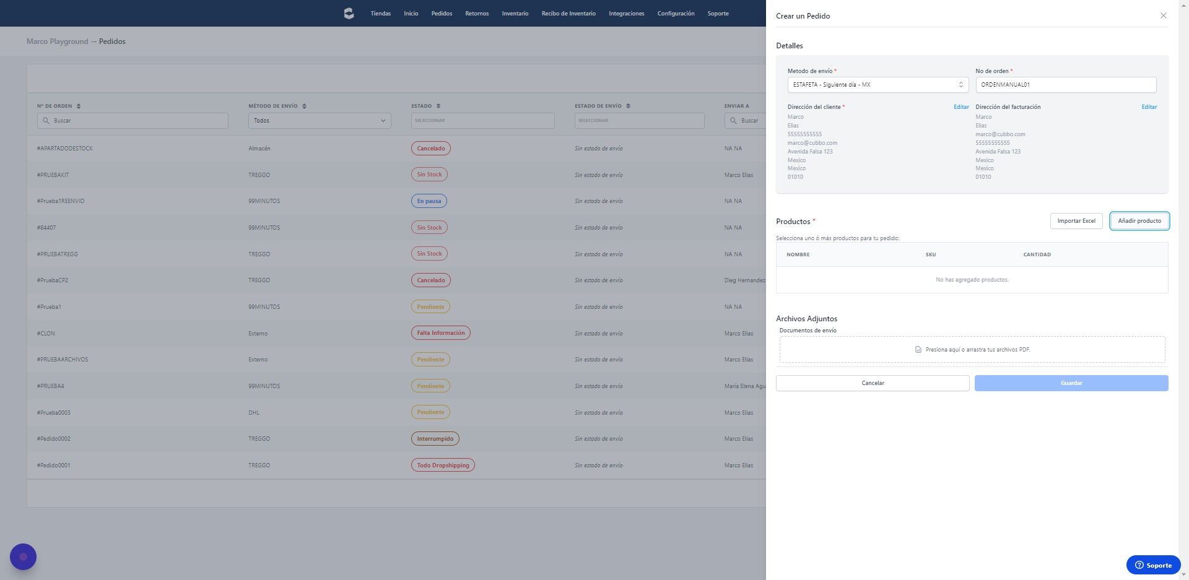Image resolution: width=1189 pixels, height=580 pixels.
Task: Open Retornos section
Action: (x=477, y=13)
